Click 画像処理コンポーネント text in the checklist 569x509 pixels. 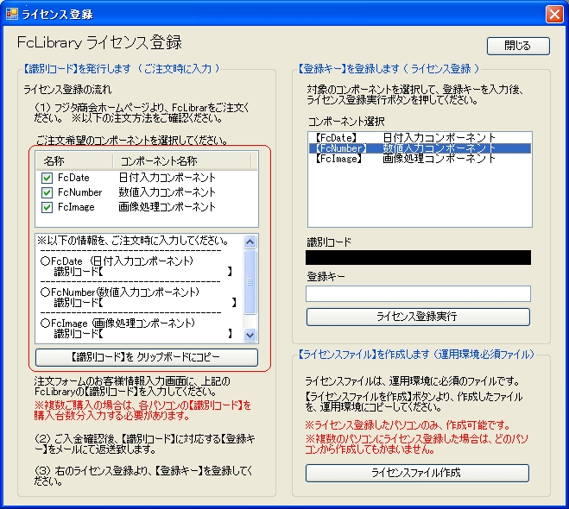click(168, 207)
